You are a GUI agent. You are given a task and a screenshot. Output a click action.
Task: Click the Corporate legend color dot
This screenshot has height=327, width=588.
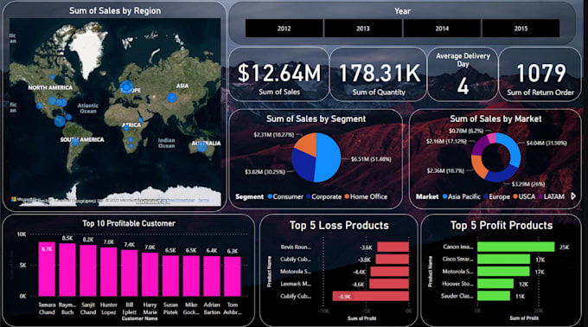pyautogui.click(x=308, y=196)
